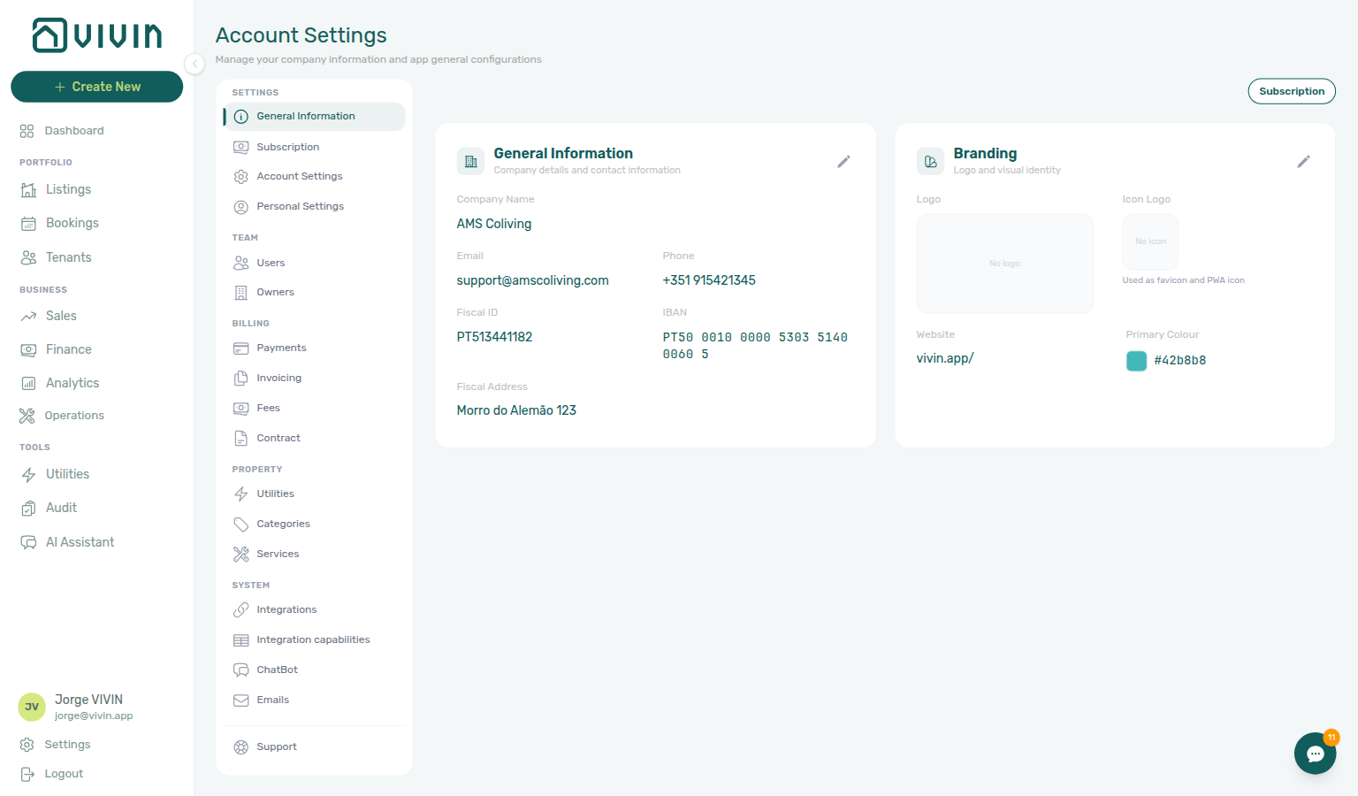1358x796 pixels.
Task: Click the address Morro do Alemão 123
Action: [516, 410]
